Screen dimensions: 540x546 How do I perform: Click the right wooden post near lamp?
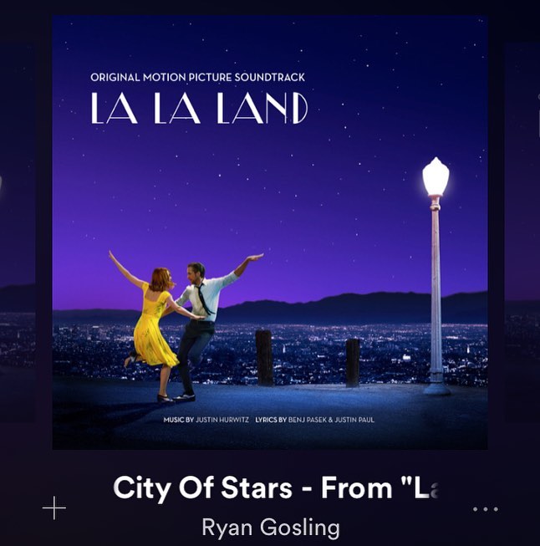(353, 363)
